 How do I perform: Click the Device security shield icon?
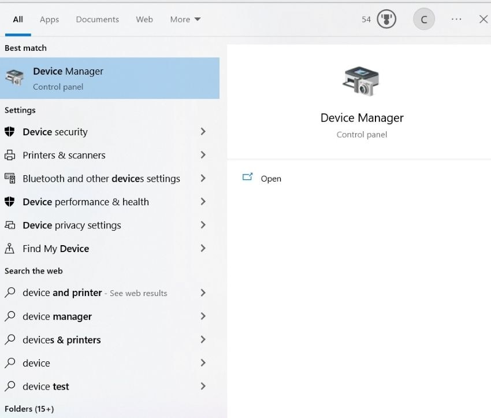click(x=9, y=132)
